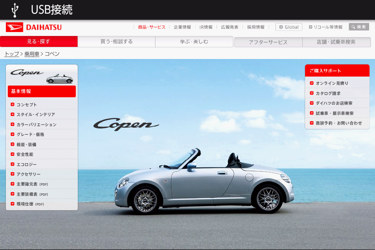Open the 企業情報 menu item
This screenshot has height=250, width=375.
coord(182,27)
